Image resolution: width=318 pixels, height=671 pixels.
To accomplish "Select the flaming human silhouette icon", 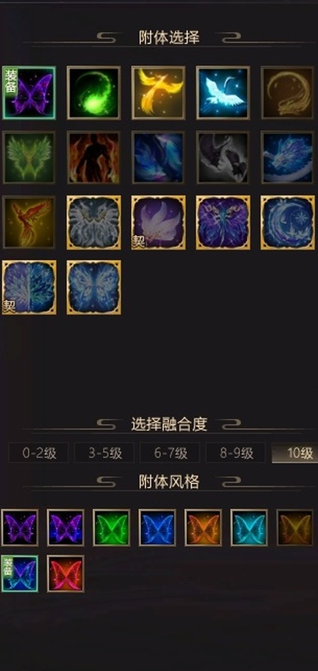I will (x=94, y=158).
